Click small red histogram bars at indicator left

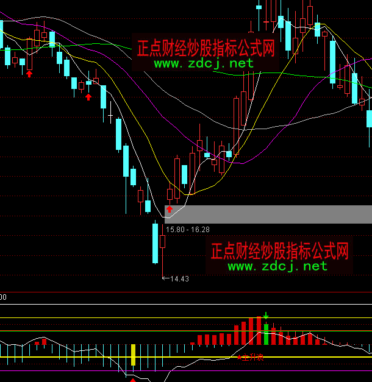coord(40,343)
